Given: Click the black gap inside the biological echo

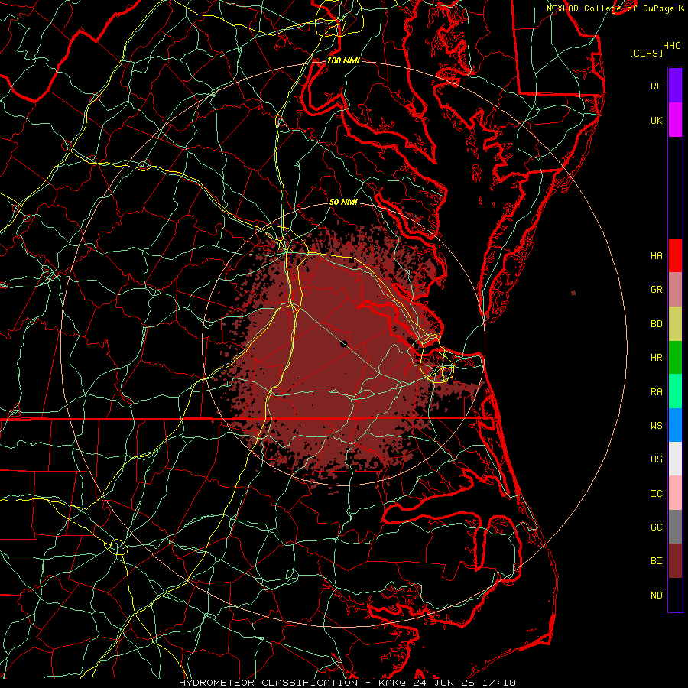Looking at the screenshot, I should coord(343,343).
